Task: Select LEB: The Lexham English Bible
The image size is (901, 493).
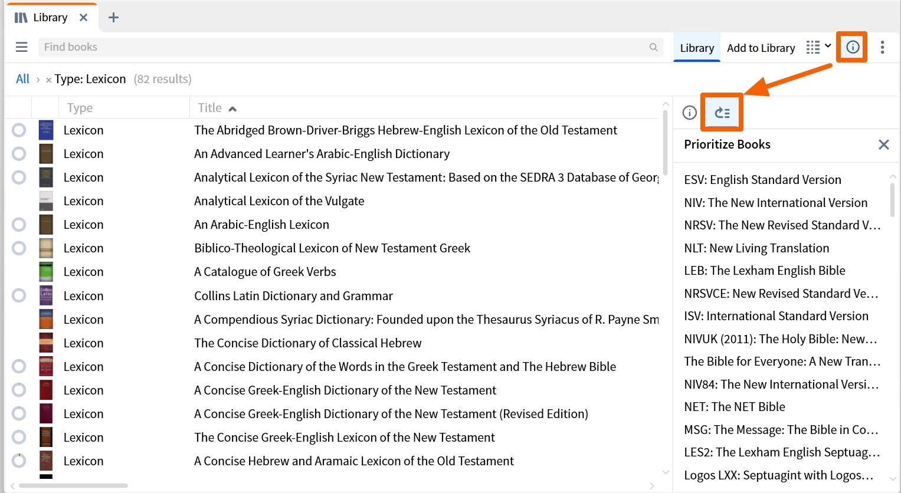Action: coord(765,271)
